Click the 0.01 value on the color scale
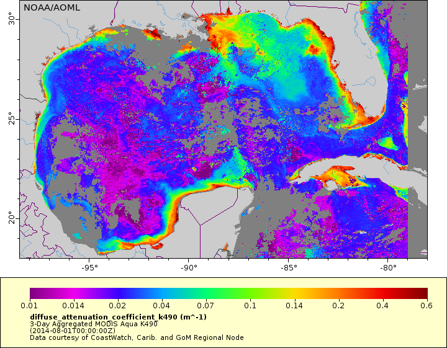The width and height of the screenshot is (447, 348). 29,306
